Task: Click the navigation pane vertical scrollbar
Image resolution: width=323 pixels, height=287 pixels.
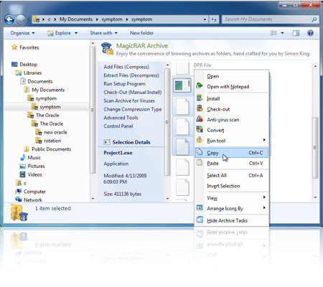Action: coord(93,110)
